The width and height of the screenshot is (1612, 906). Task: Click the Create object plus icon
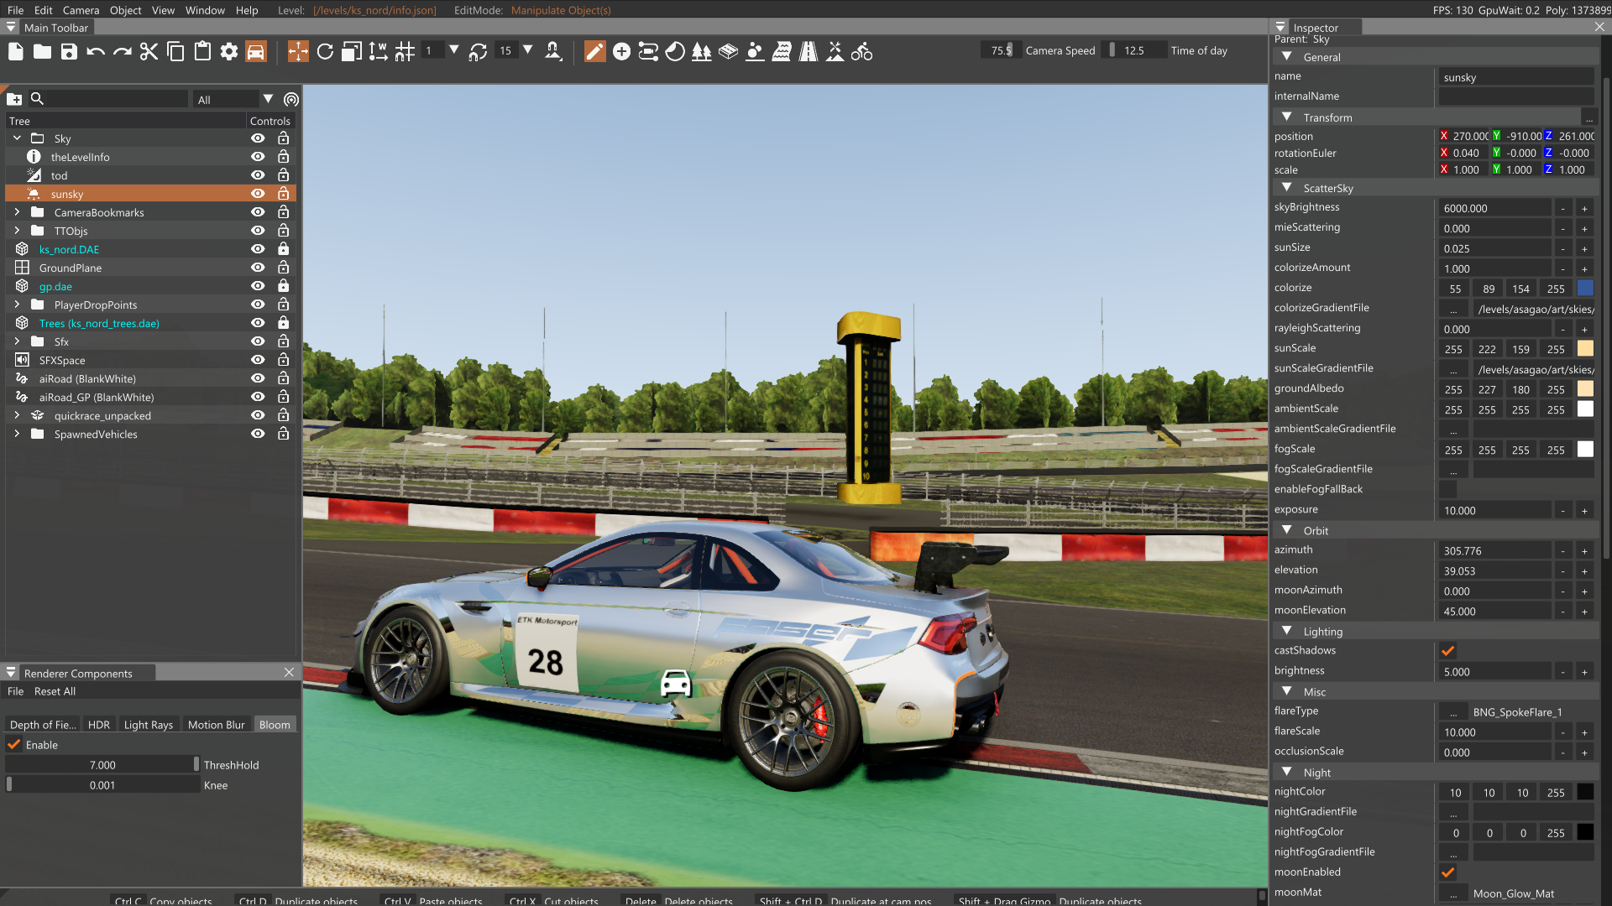click(x=621, y=52)
